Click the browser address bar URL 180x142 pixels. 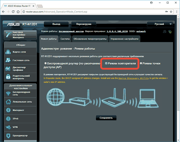tap(56, 12)
